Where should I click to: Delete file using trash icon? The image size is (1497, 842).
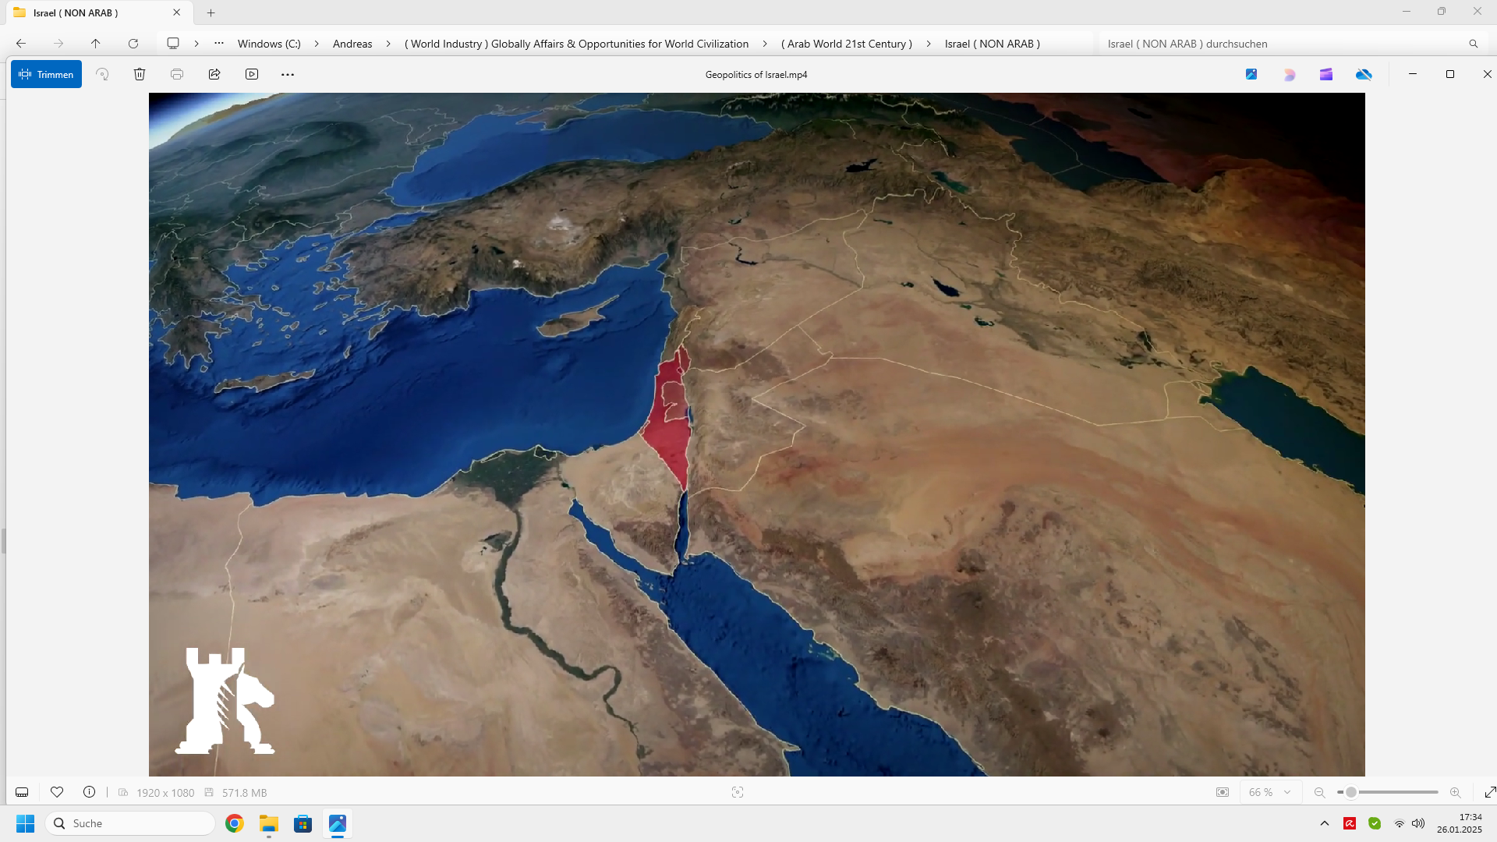coord(140,74)
